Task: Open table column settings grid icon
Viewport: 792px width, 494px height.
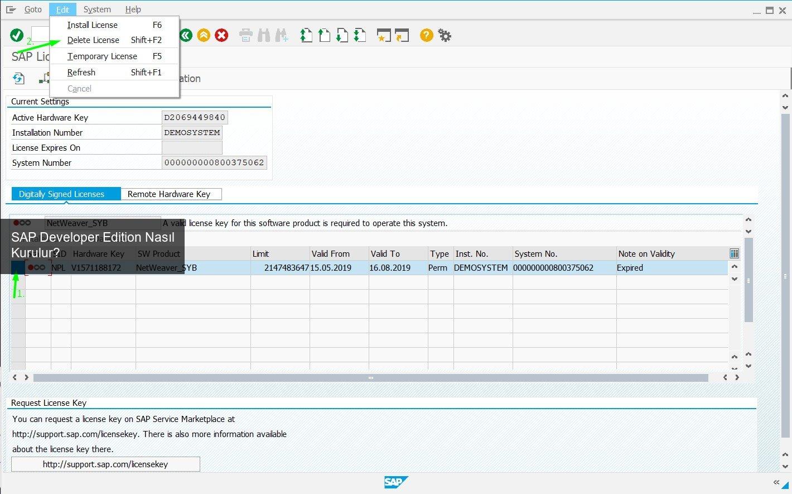Action: click(734, 253)
